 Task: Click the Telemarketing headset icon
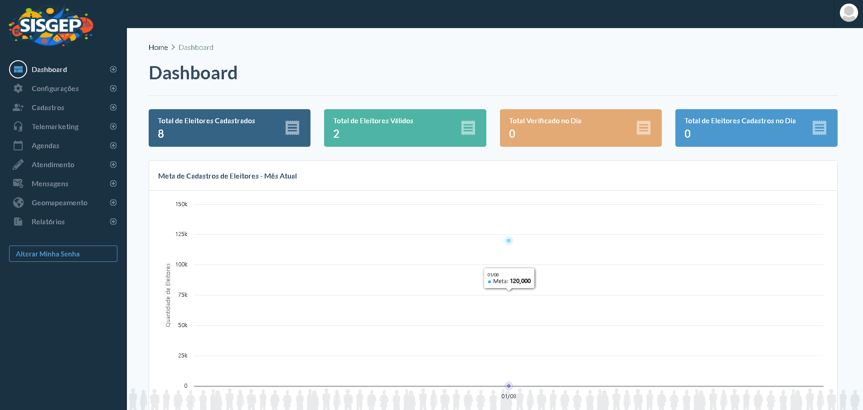(x=18, y=126)
